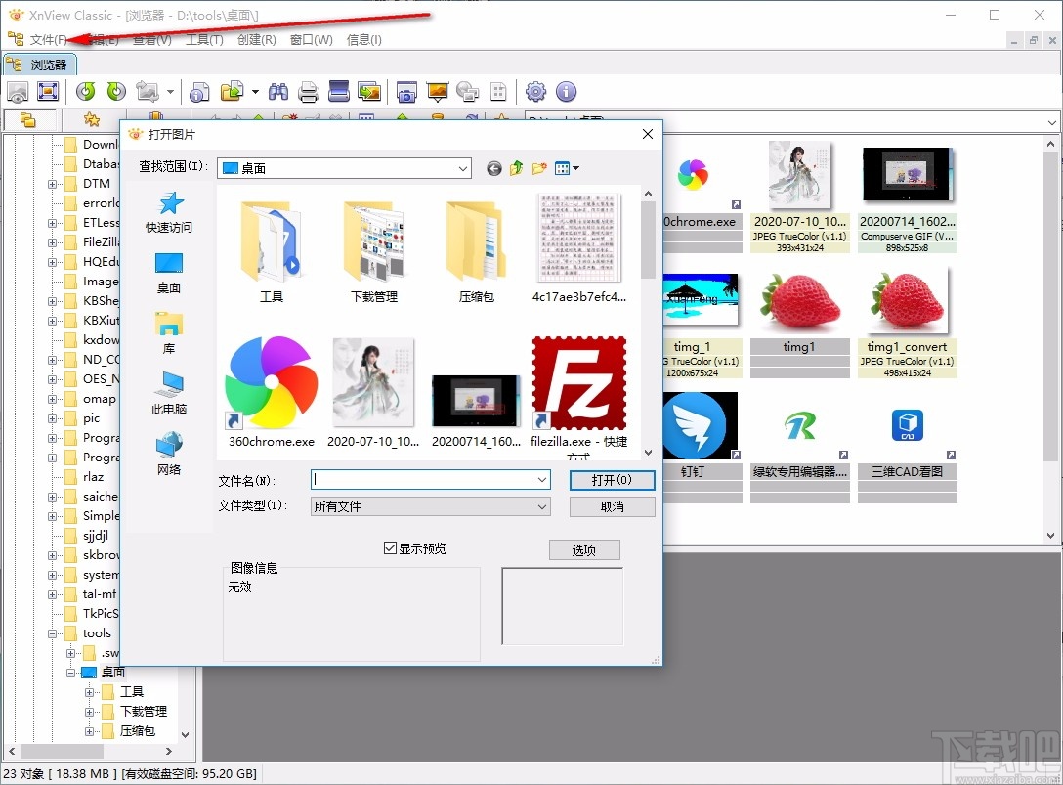Collapse the 桌面 folder tree node
Viewport: 1063px width, 785px height.
click(x=71, y=672)
